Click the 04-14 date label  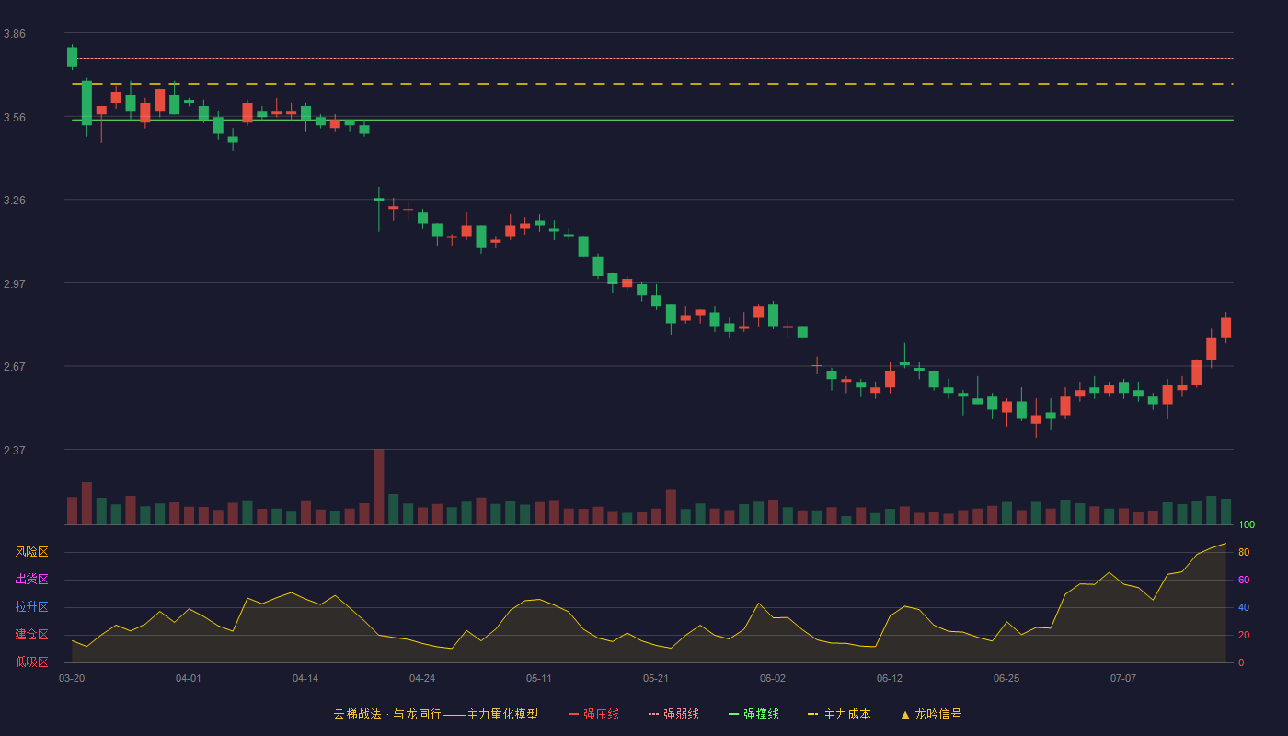(x=305, y=678)
